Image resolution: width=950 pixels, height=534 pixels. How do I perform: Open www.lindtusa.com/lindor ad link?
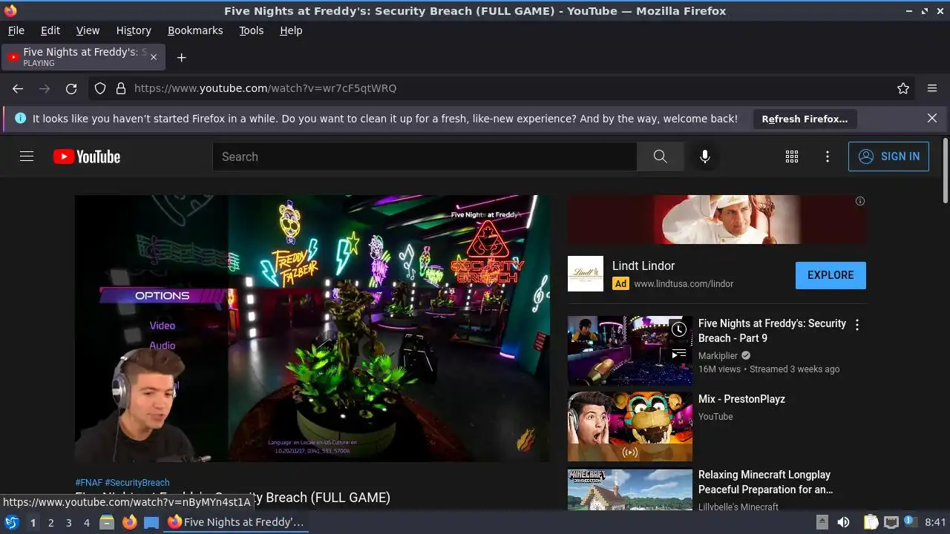684,284
